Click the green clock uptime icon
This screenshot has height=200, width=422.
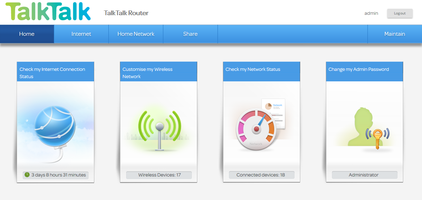click(27, 175)
